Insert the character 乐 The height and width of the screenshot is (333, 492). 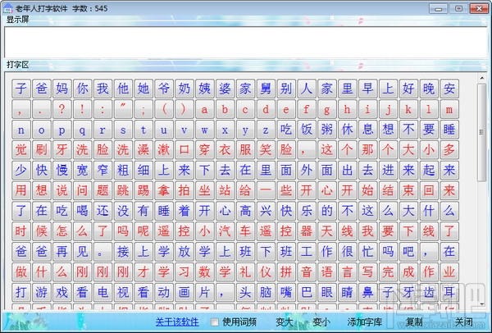point(307,211)
